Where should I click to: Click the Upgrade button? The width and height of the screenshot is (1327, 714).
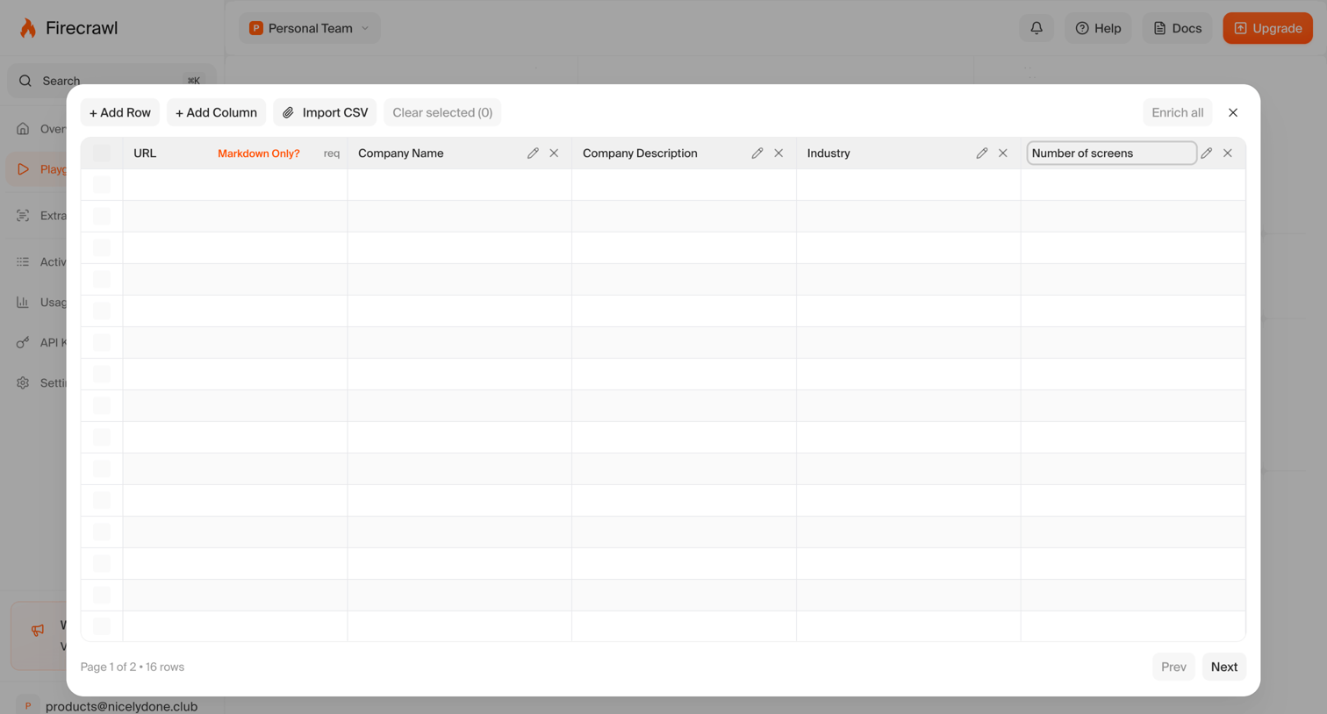click(x=1267, y=28)
